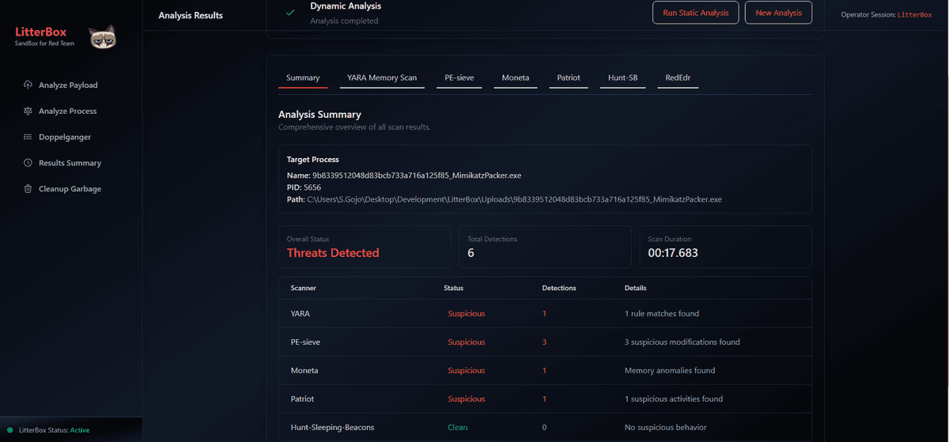This screenshot has width=949, height=442.
Task: Click the Analyze Process scales icon
Action: coord(28,111)
